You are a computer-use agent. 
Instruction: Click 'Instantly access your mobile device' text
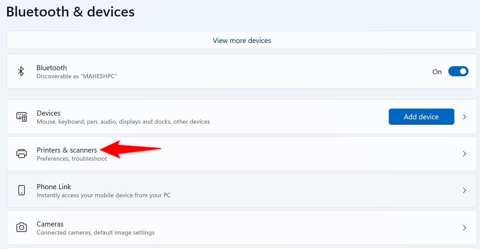click(103, 195)
